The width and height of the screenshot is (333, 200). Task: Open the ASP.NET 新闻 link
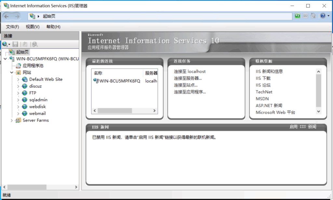pyautogui.click(x=269, y=106)
